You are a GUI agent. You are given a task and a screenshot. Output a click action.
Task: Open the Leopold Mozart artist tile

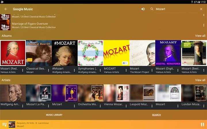pos(142,93)
